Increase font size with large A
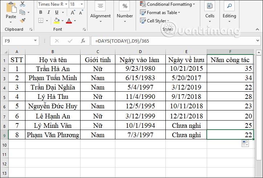The width and height of the screenshot is (263, 178). click(73, 12)
